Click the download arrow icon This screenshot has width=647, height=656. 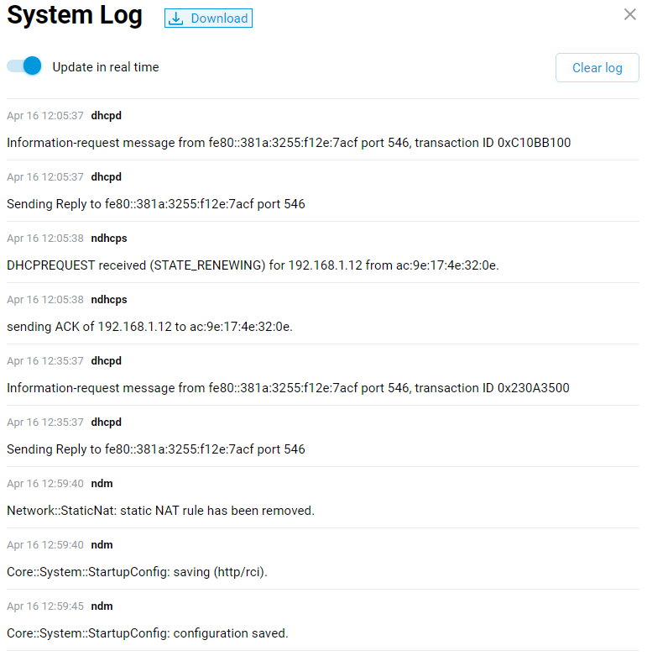[176, 18]
